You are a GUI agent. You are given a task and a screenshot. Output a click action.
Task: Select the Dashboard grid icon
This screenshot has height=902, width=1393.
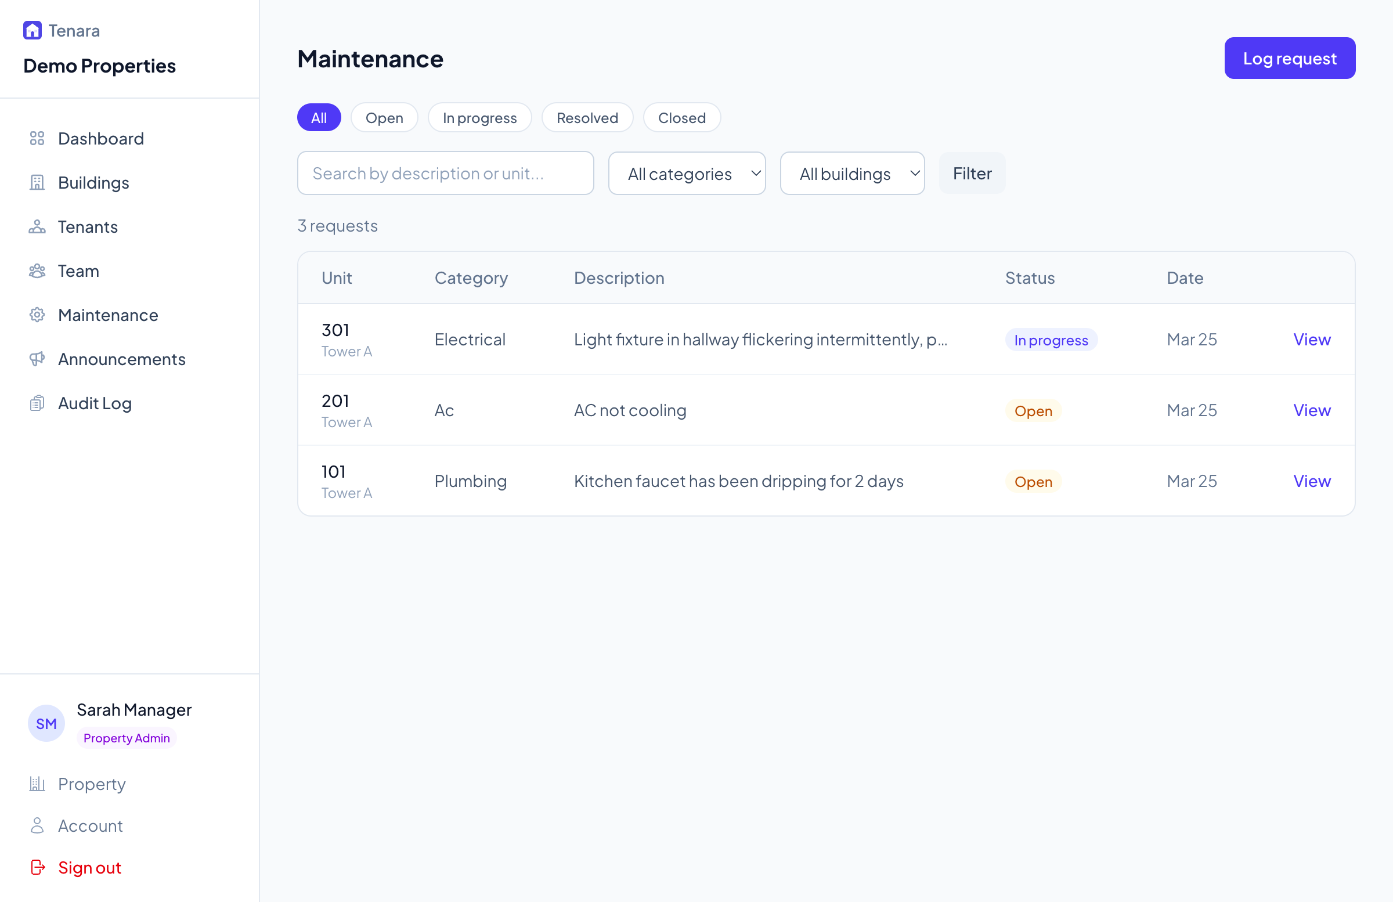click(38, 139)
